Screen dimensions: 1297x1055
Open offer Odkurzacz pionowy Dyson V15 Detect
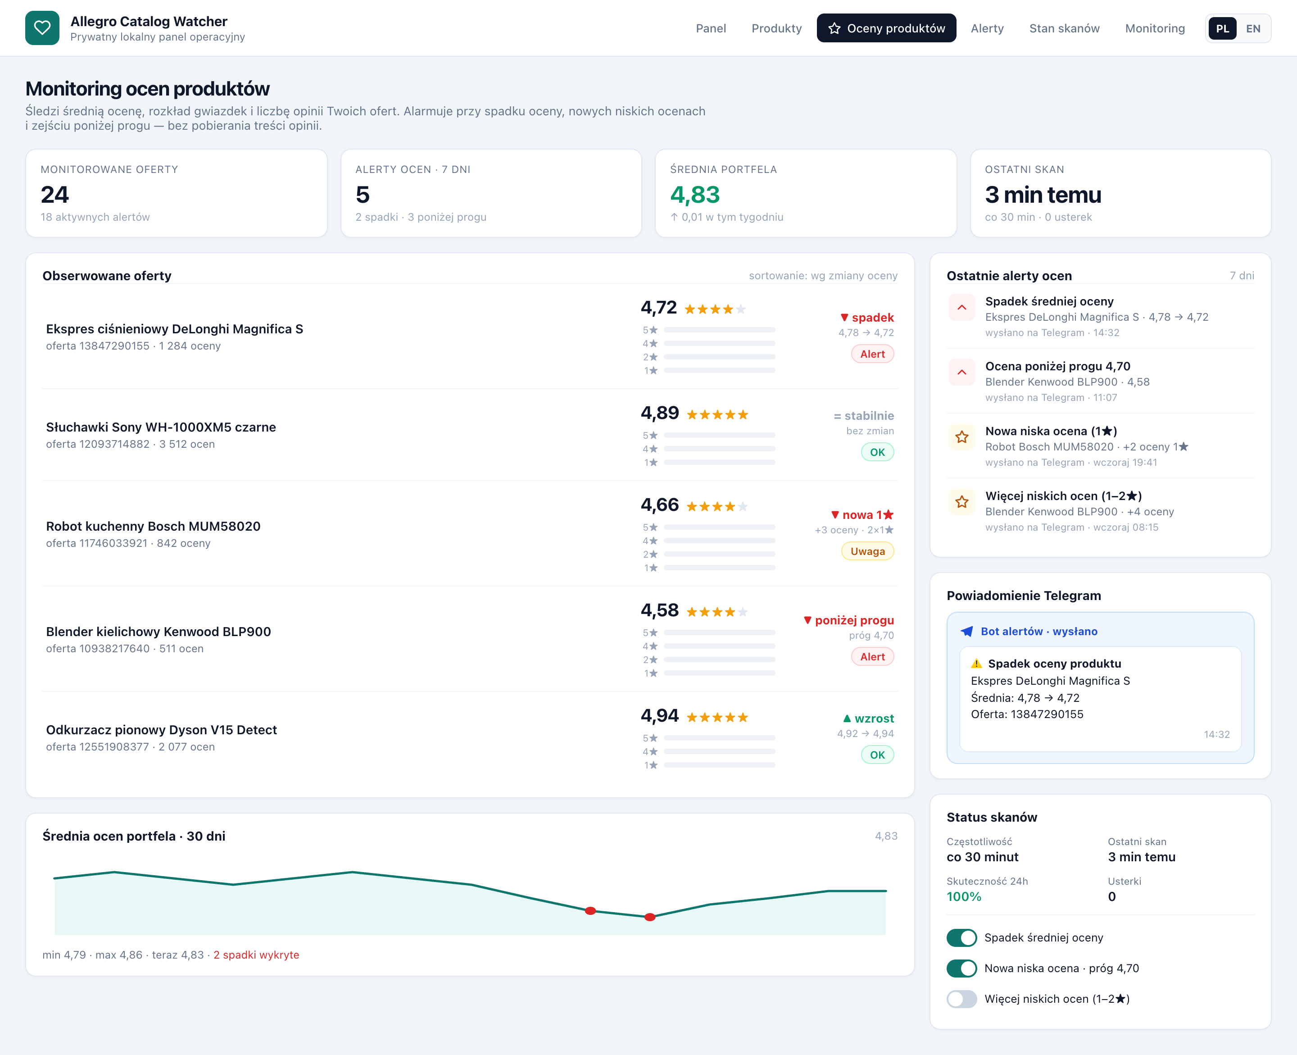[162, 730]
